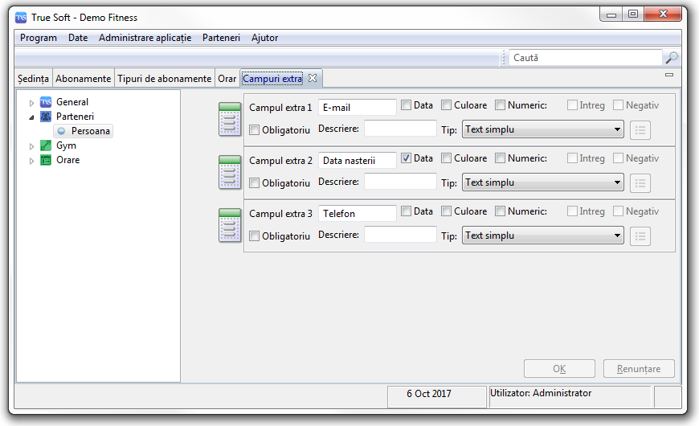
Task: Click the form icon beside Campul extra 3
Action: click(230, 225)
